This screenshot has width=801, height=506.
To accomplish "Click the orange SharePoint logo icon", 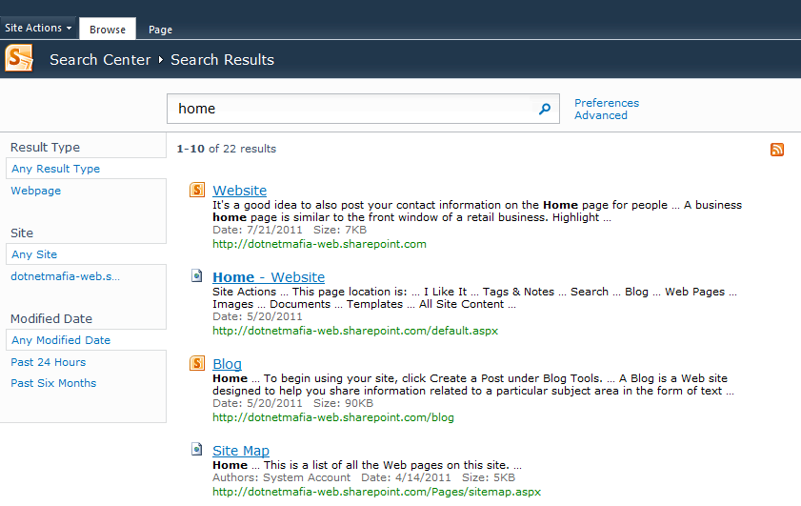I will (19, 58).
